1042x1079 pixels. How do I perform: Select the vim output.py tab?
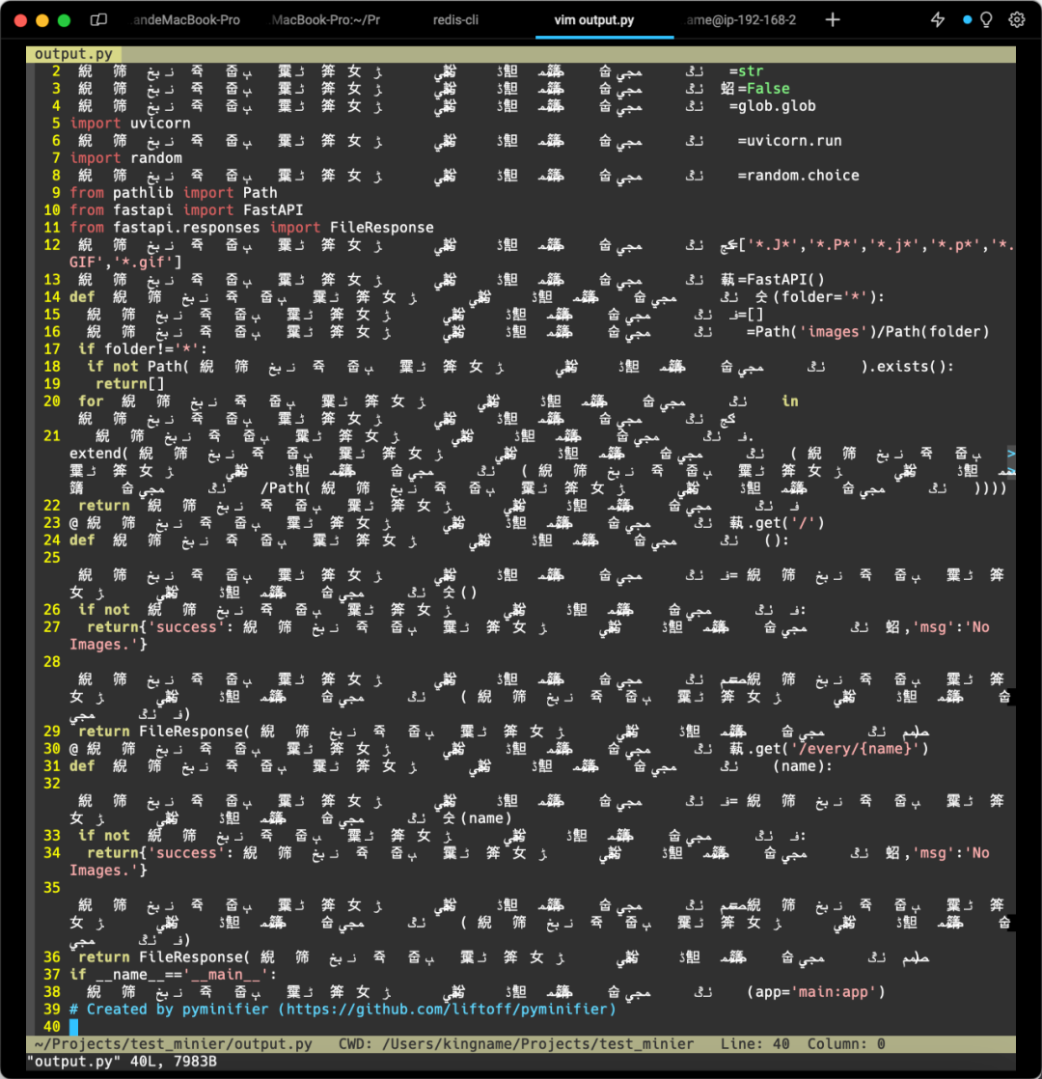tap(594, 20)
